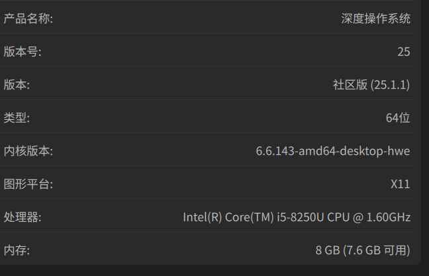Click the 内存 label
Screen dimensions: 429x276
point(17,250)
